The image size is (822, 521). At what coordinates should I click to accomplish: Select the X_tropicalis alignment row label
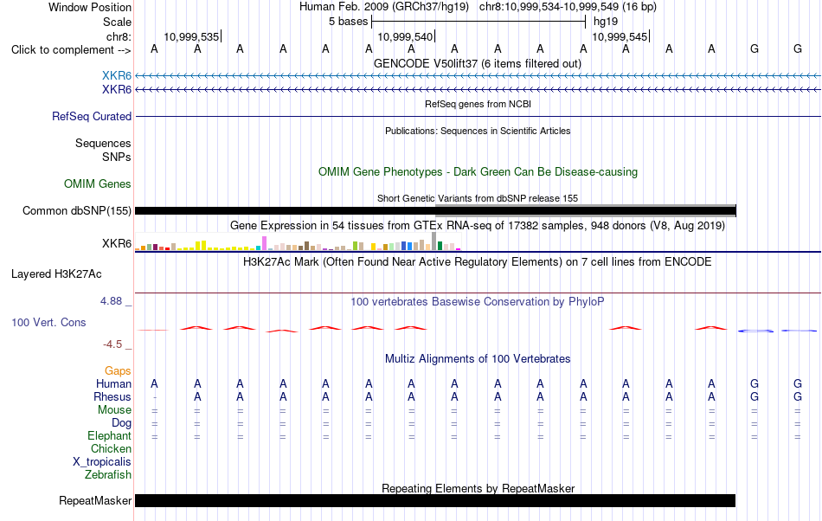click(x=102, y=462)
